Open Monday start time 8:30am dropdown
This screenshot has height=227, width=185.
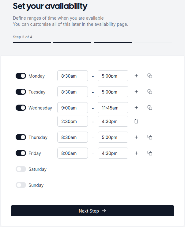coord(73,76)
